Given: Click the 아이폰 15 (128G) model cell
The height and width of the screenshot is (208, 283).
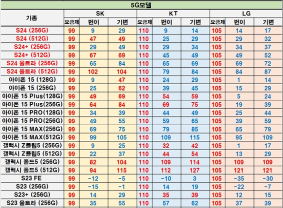Looking at the screenshot, I should [32, 80].
